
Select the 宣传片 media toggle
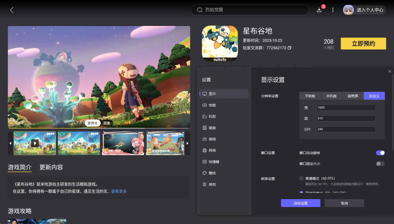(92, 123)
